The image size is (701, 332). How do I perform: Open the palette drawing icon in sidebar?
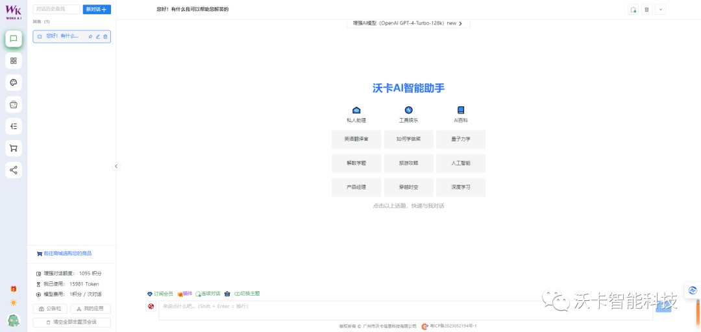(x=14, y=82)
